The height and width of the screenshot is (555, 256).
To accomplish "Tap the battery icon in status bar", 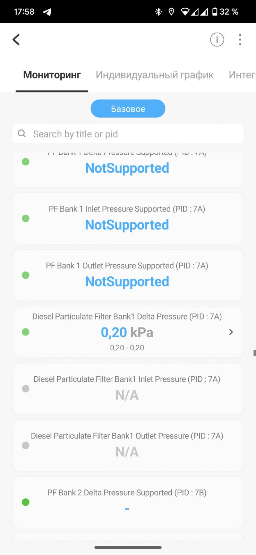I will 214,12.
